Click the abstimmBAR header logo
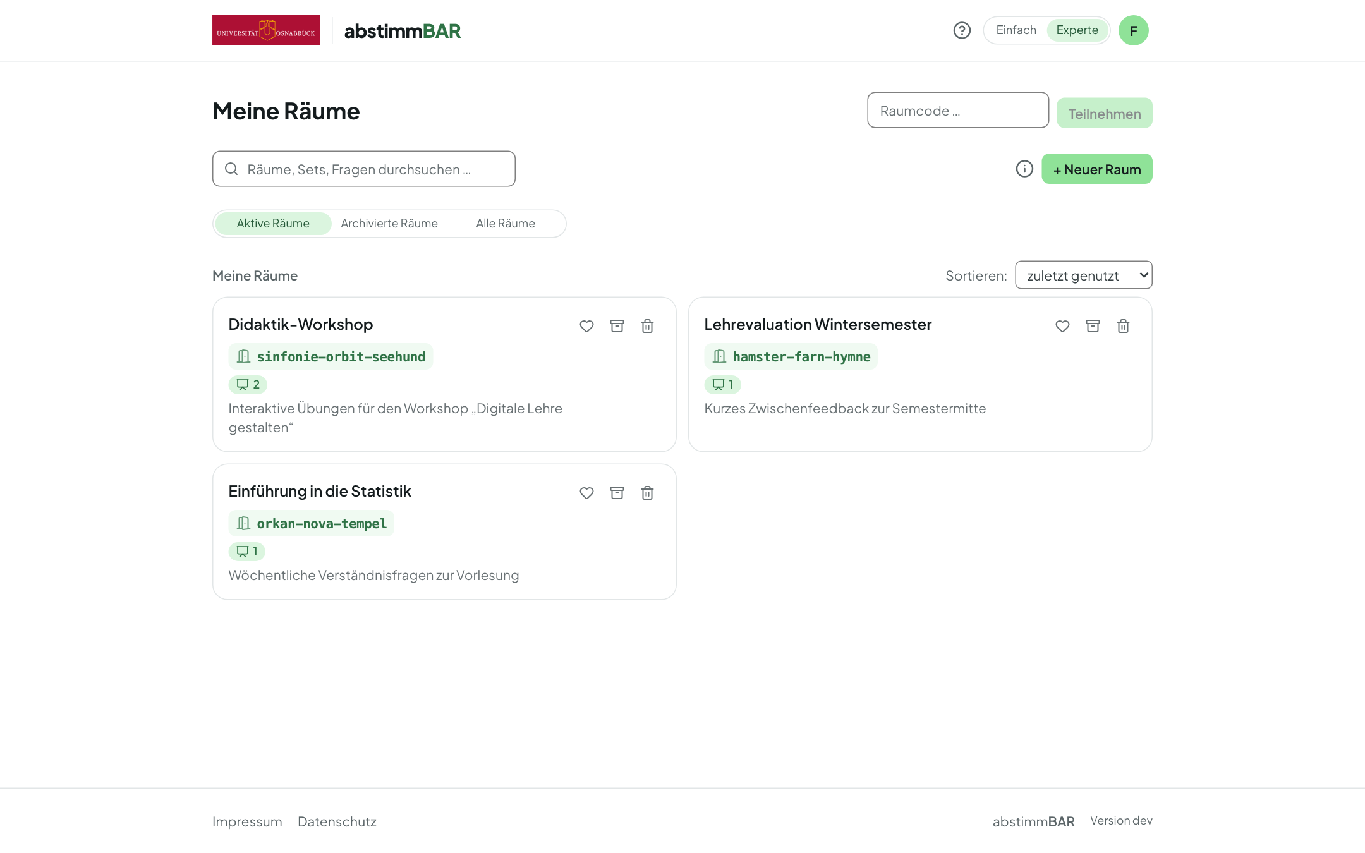Screen dimensions: 1365x853 pos(403,31)
